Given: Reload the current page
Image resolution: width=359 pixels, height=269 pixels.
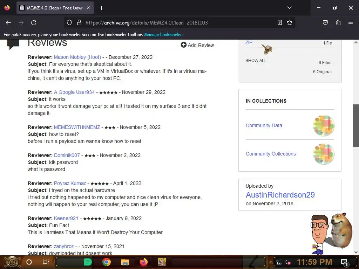Looking at the screenshot, I should pos(34,23).
